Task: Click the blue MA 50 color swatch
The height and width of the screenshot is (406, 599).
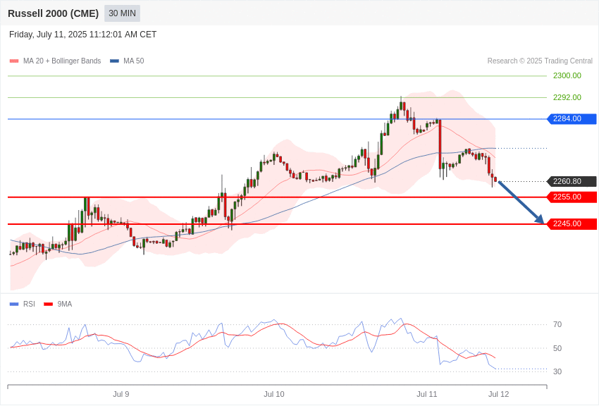Action: (114, 61)
